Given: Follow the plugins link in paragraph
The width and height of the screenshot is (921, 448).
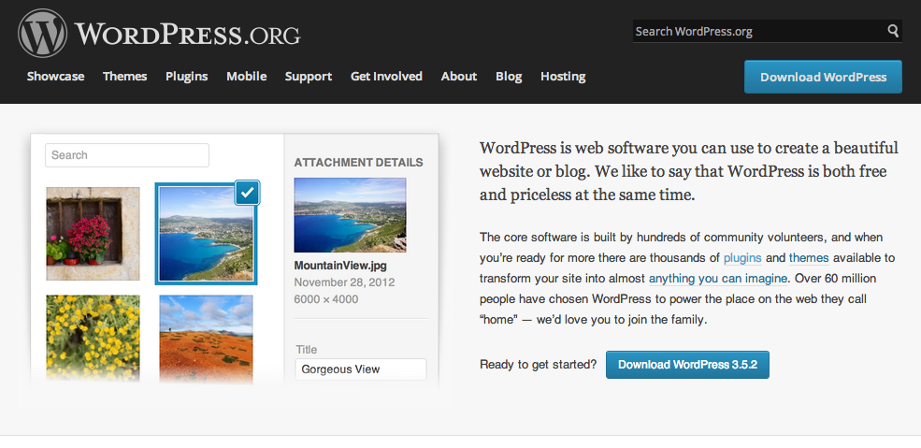Looking at the screenshot, I should point(742,258).
